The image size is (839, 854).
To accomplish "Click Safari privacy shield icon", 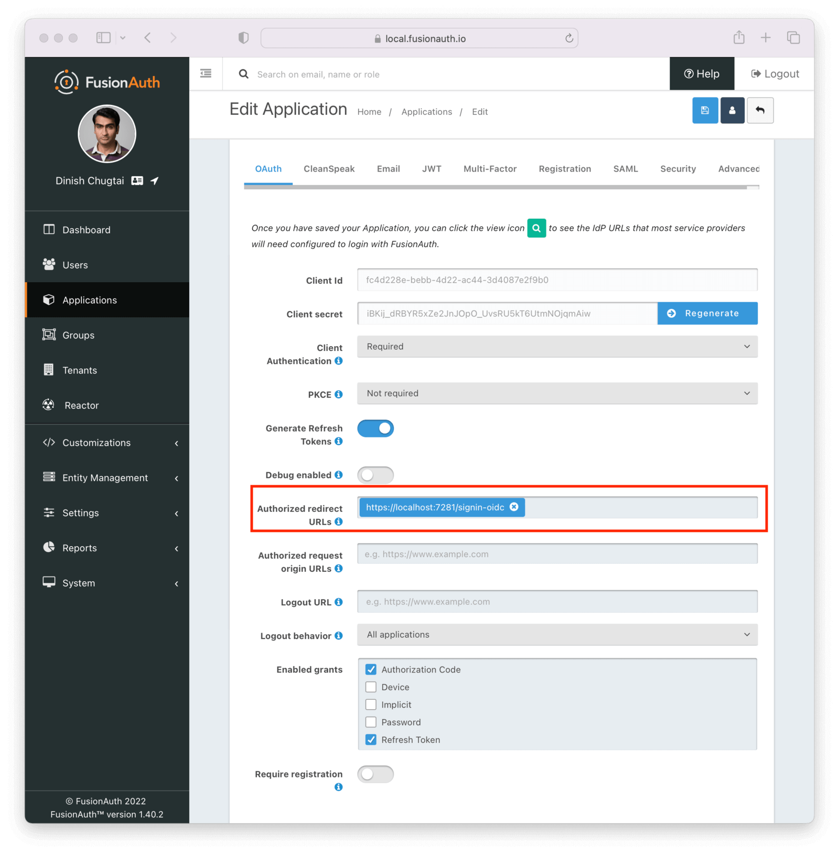I will click(x=243, y=38).
